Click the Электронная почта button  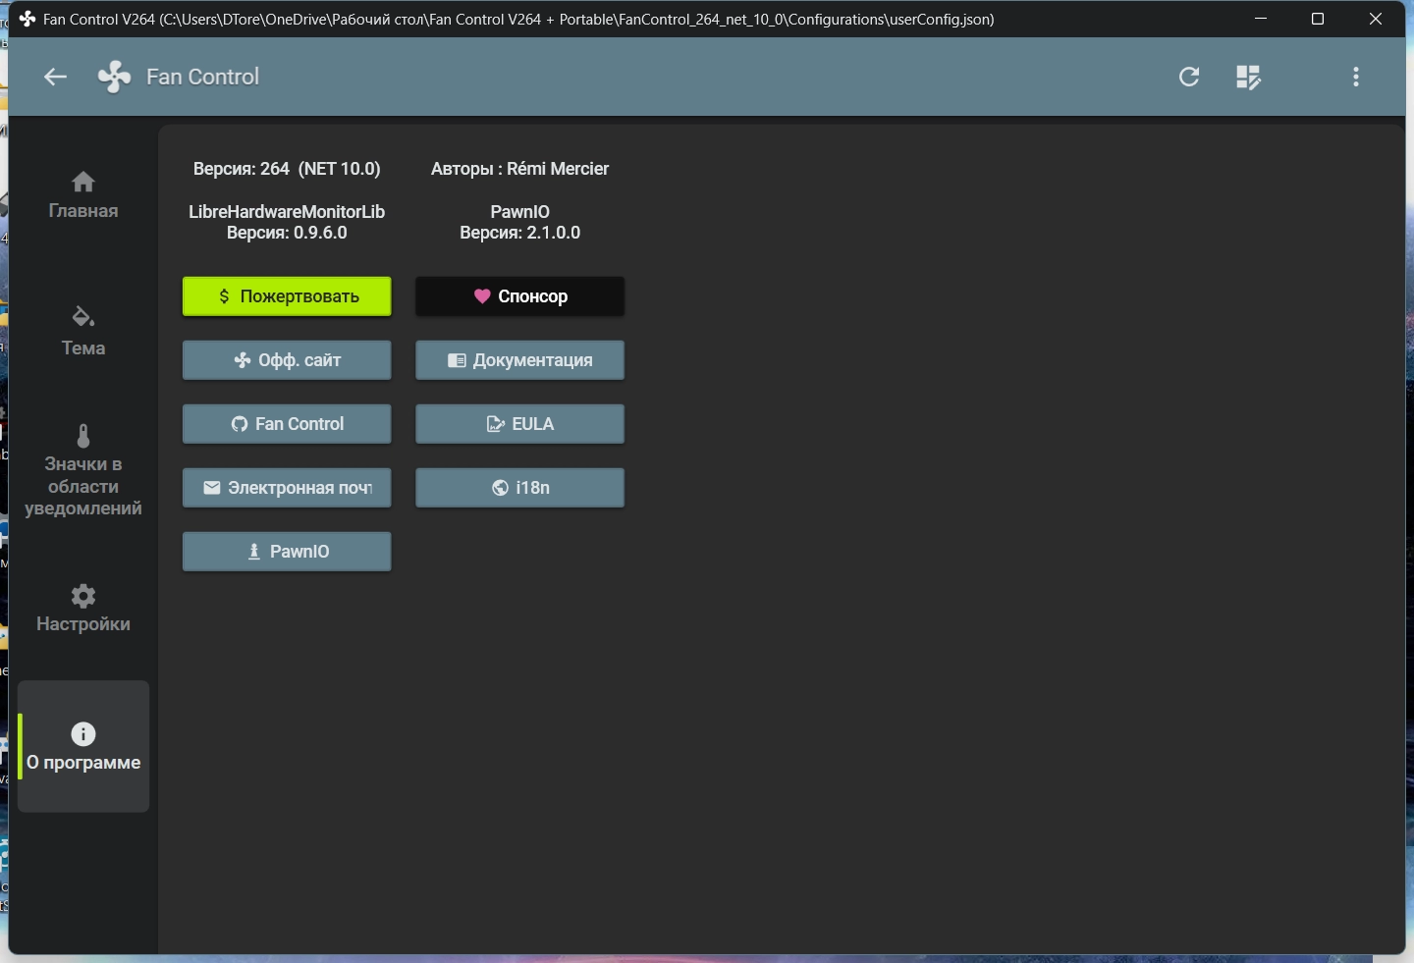pyautogui.click(x=287, y=488)
